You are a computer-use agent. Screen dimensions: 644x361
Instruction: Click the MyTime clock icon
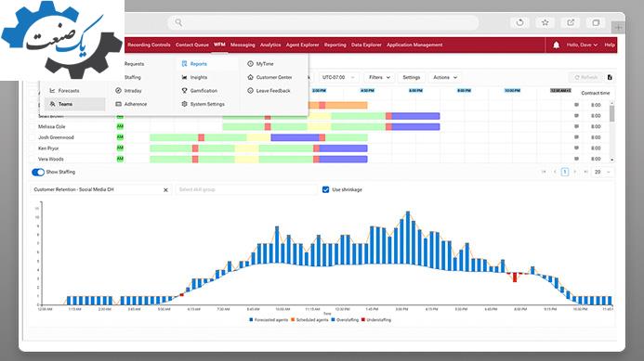250,64
